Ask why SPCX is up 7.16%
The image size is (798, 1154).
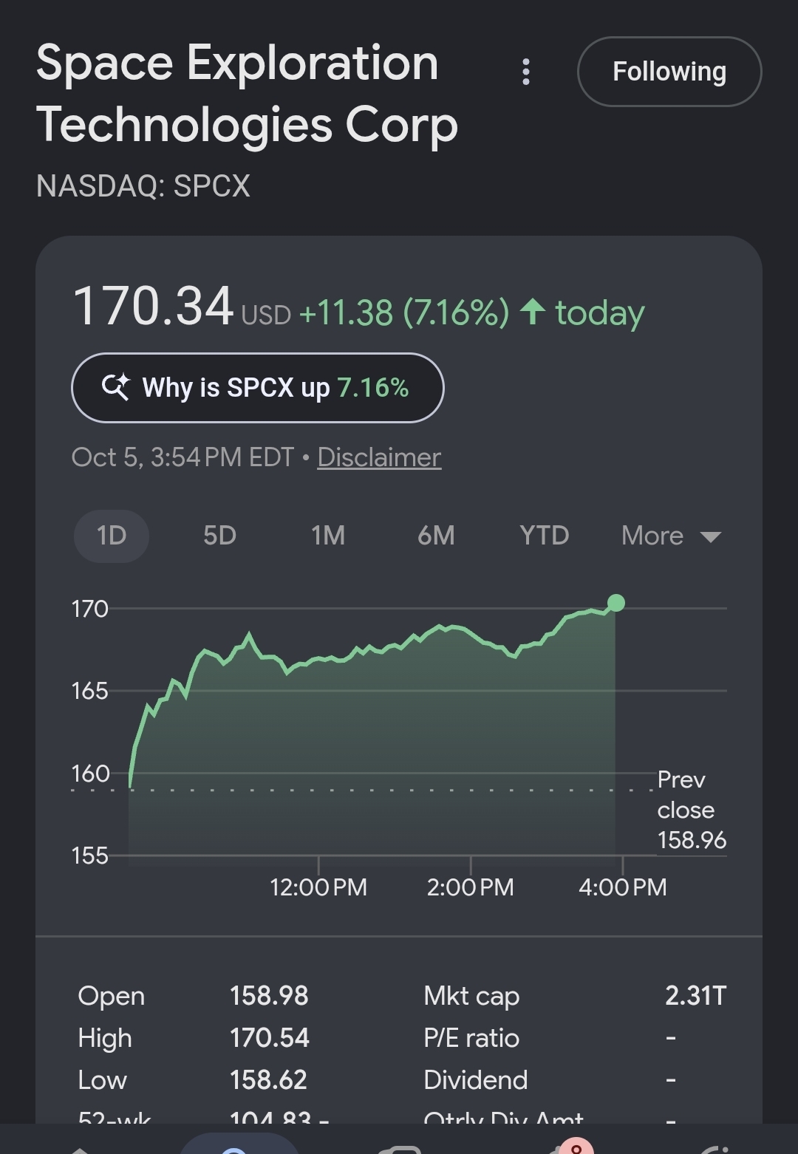pyautogui.click(x=258, y=388)
